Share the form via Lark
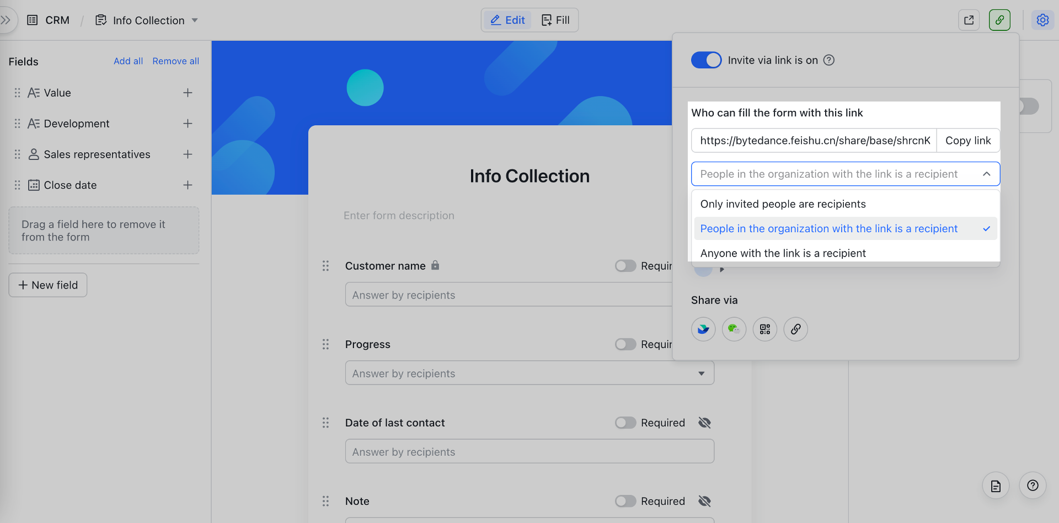The height and width of the screenshot is (523, 1059). [703, 329]
